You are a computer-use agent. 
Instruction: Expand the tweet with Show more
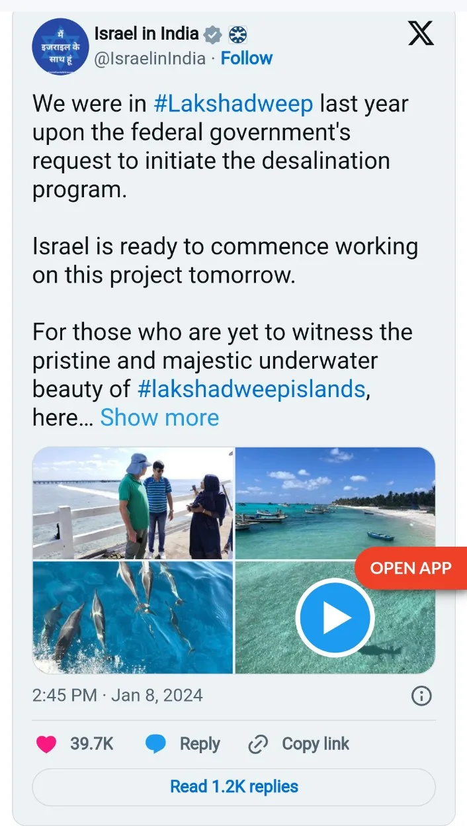coord(159,418)
